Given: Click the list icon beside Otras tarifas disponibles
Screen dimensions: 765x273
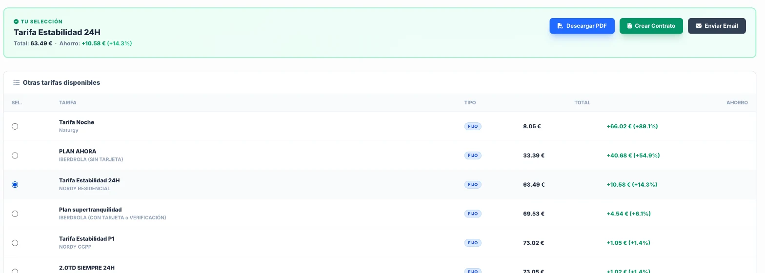Looking at the screenshot, I should pyautogui.click(x=16, y=82).
